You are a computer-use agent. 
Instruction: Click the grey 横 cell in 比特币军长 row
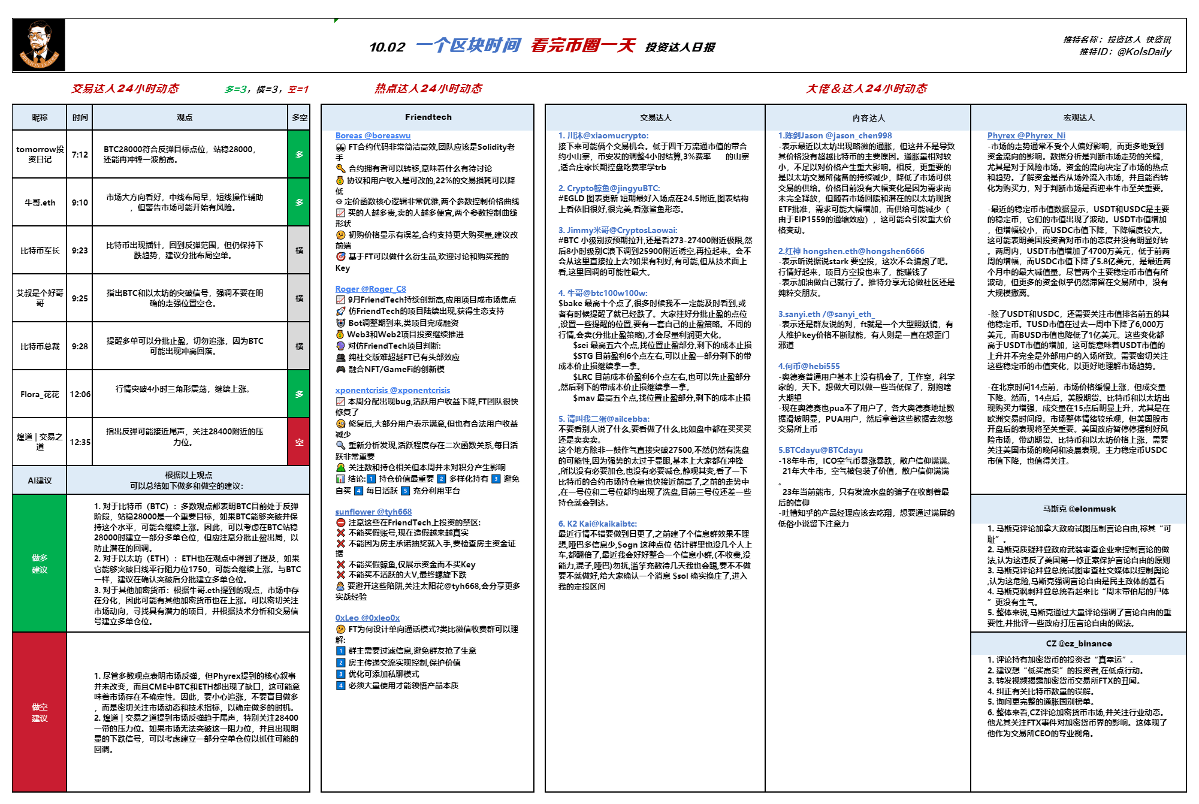[x=299, y=250]
